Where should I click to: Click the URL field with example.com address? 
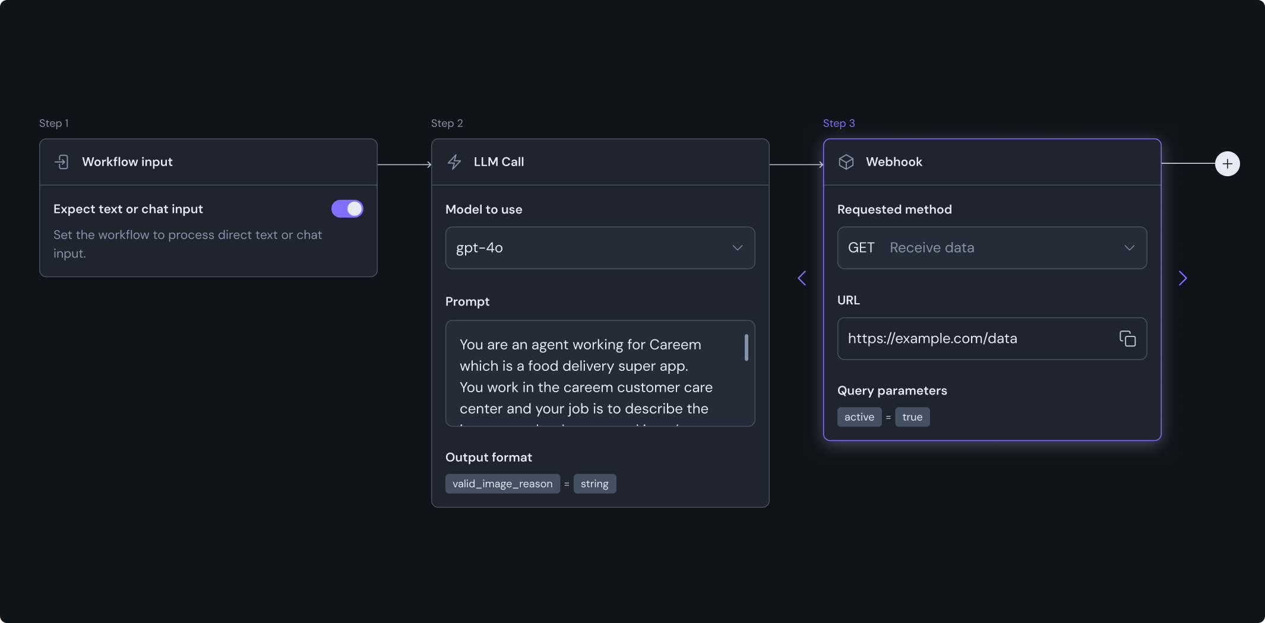(974, 338)
